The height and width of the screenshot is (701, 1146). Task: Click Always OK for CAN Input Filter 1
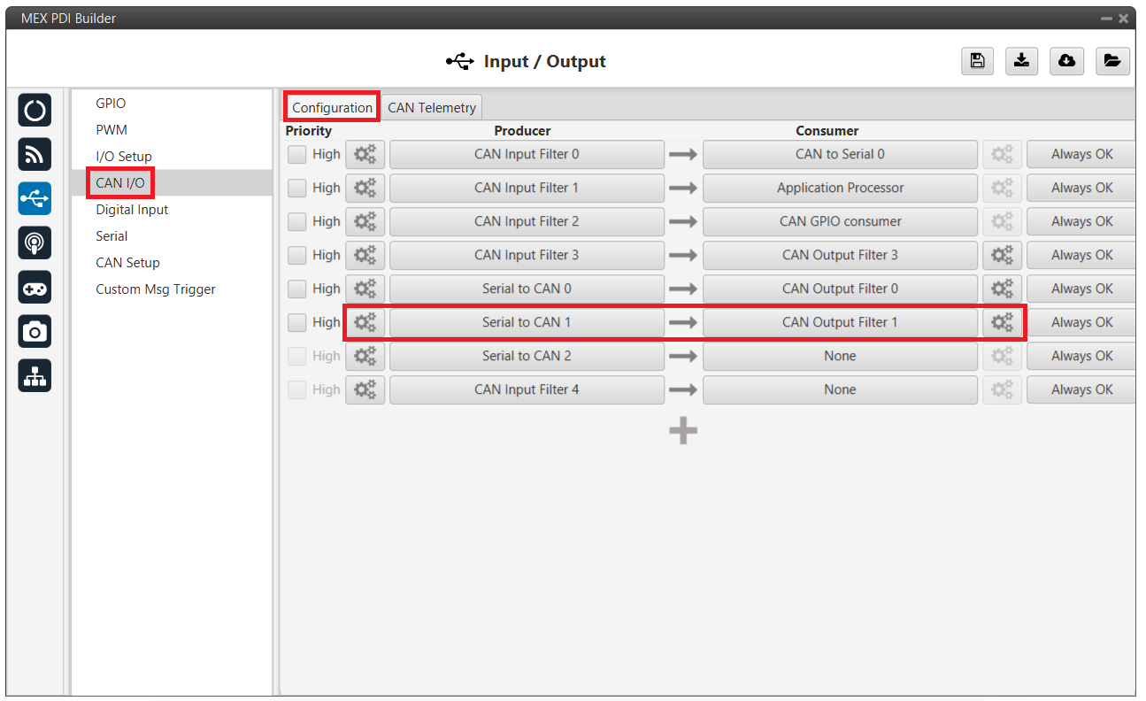click(1081, 188)
